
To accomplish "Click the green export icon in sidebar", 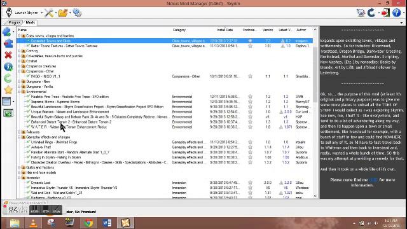I will [x=8, y=113].
